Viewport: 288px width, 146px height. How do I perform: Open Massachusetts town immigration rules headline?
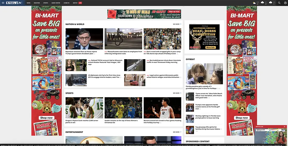123,53
